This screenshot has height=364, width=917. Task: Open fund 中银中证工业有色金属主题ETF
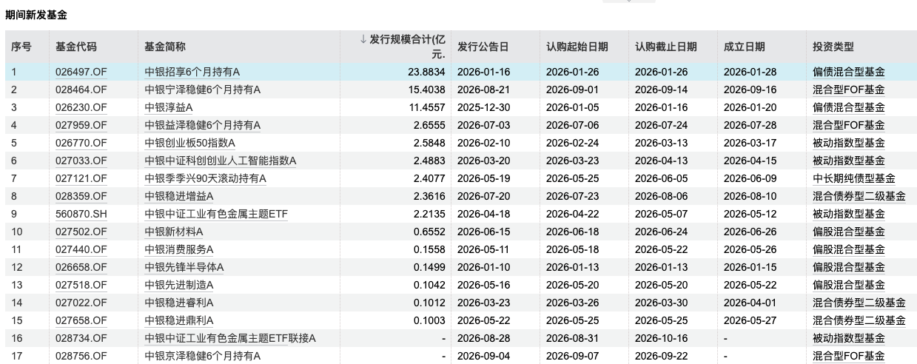click(x=216, y=214)
